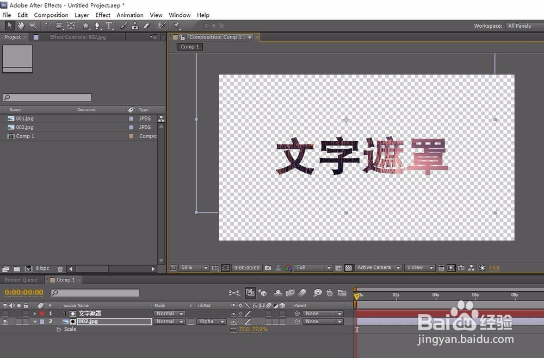Image resolution: width=544 pixels, height=358 pixels.
Task: Toggle visibility eye of 002.jpg layer
Action: point(5,322)
